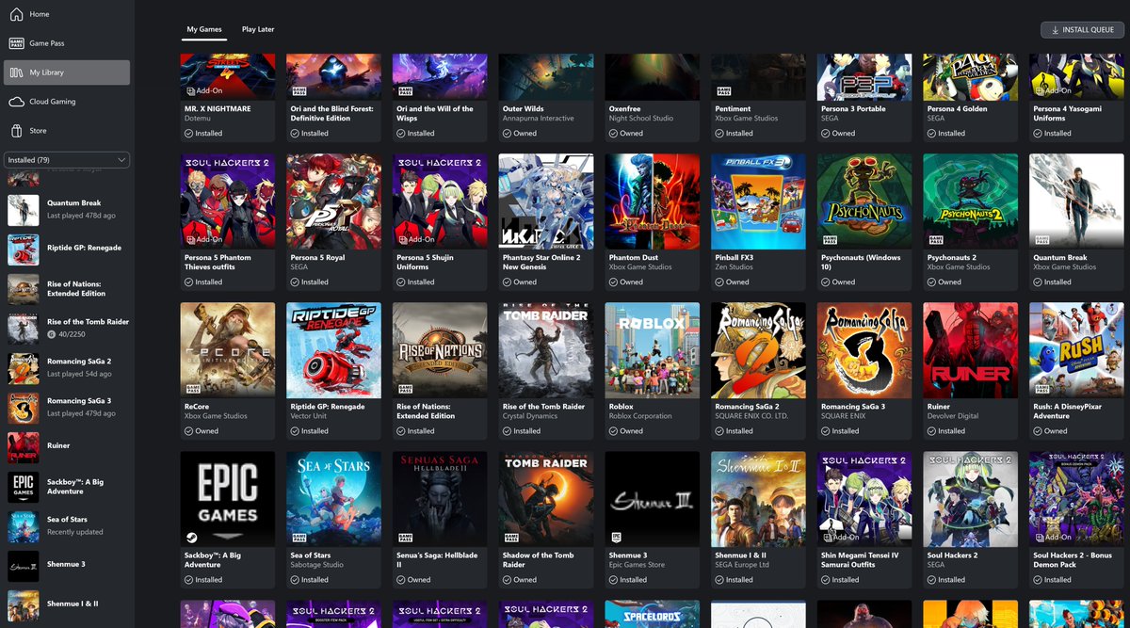The height and width of the screenshot is (628, 1130).
Task: Click Rise of the Tomb Raider sidebar icon
Action: [x=24, y=329]
